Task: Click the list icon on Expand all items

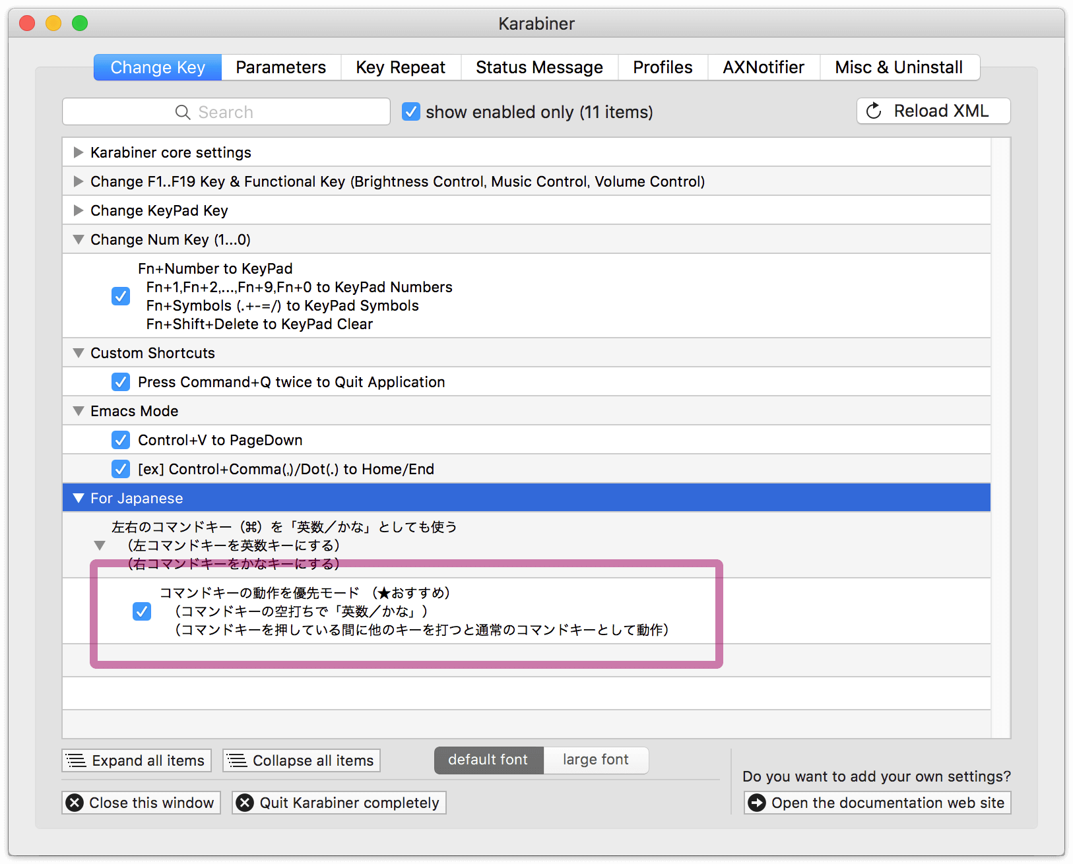Action: pos(77,760)
